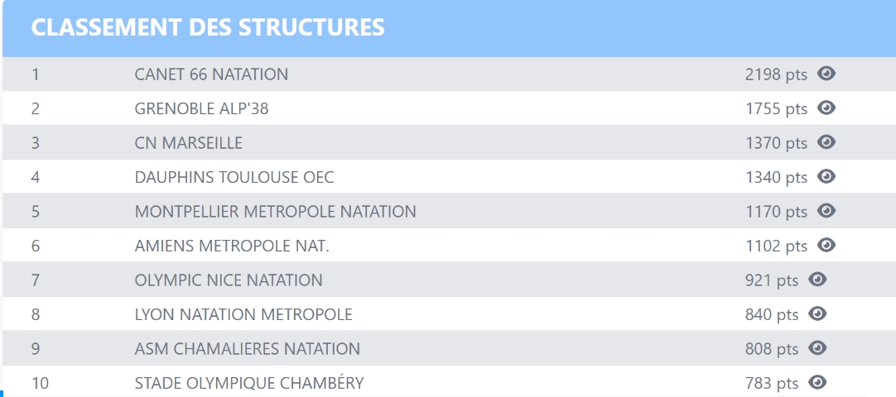
Task: View details icon for GRENOBLE ALP'38
Action: (x=826, y=108)
